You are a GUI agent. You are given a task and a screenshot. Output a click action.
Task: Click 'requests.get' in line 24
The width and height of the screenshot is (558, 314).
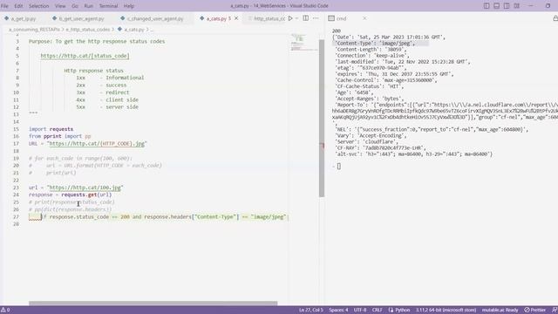[x=79, y=195]
